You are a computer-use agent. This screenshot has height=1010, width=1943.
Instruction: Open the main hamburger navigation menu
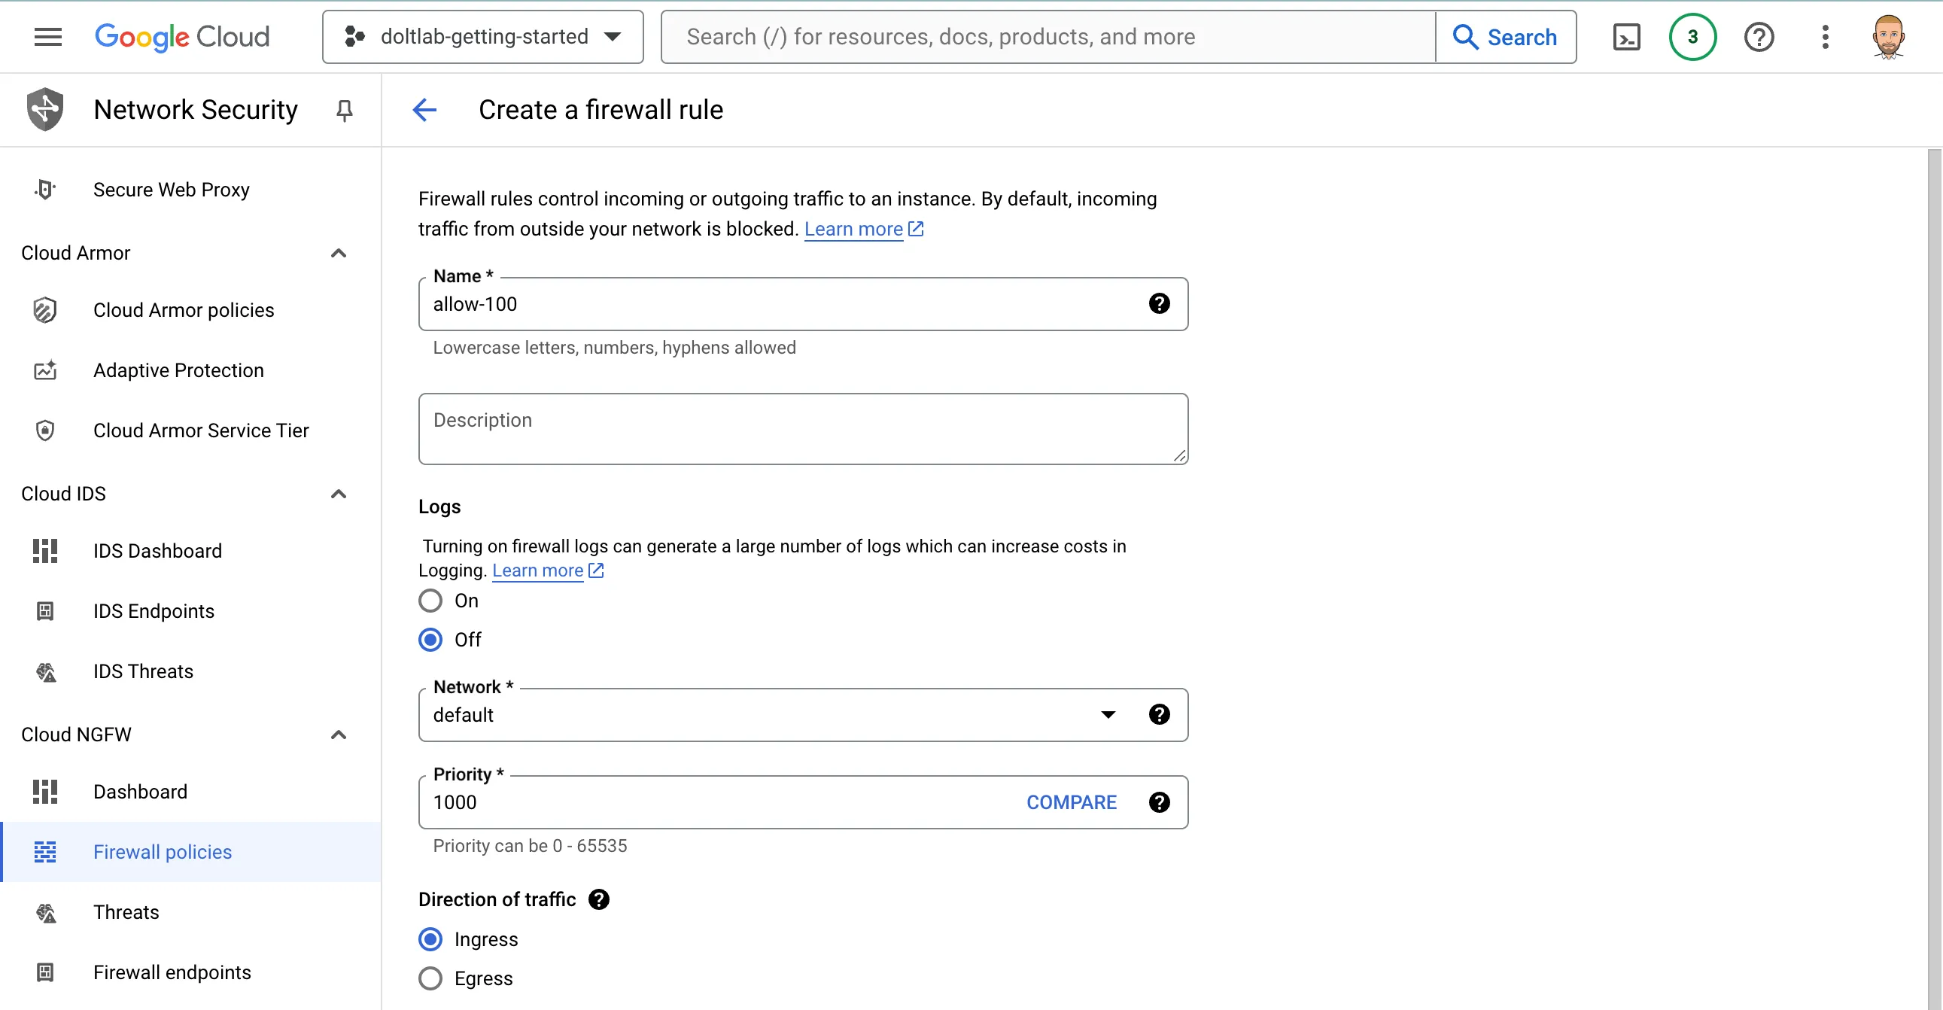point(48,37)
